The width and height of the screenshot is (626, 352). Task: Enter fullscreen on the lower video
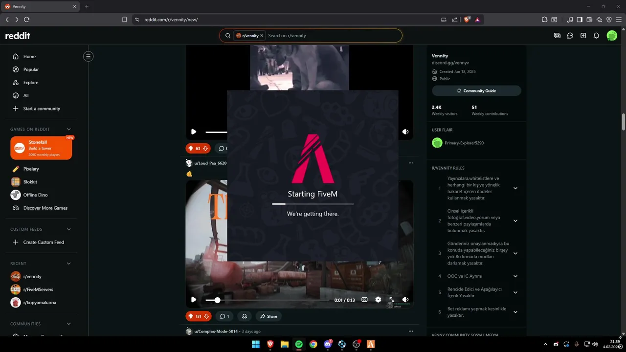click(392, 300)
